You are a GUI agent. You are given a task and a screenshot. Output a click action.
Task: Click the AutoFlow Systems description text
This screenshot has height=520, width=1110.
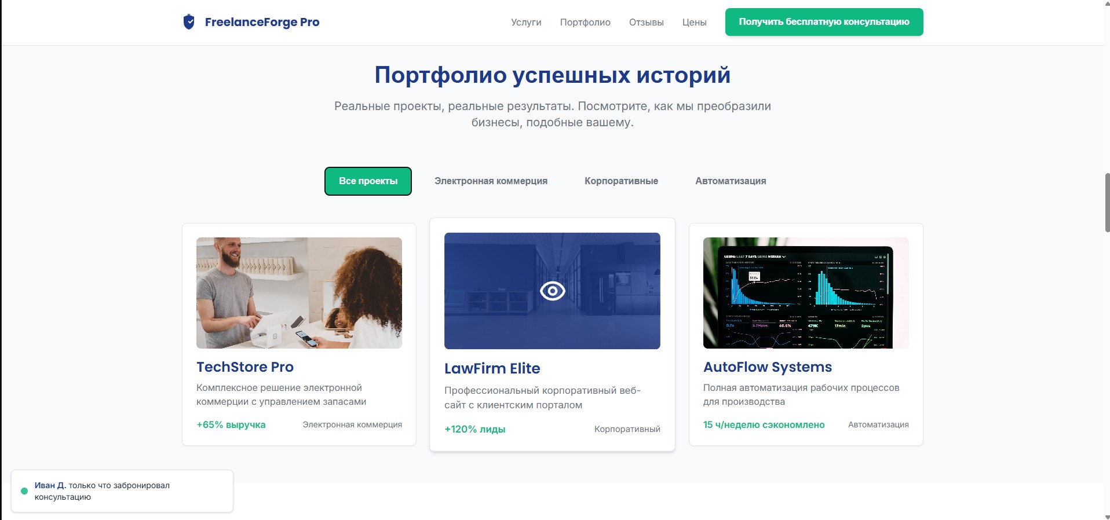point(801,394)
